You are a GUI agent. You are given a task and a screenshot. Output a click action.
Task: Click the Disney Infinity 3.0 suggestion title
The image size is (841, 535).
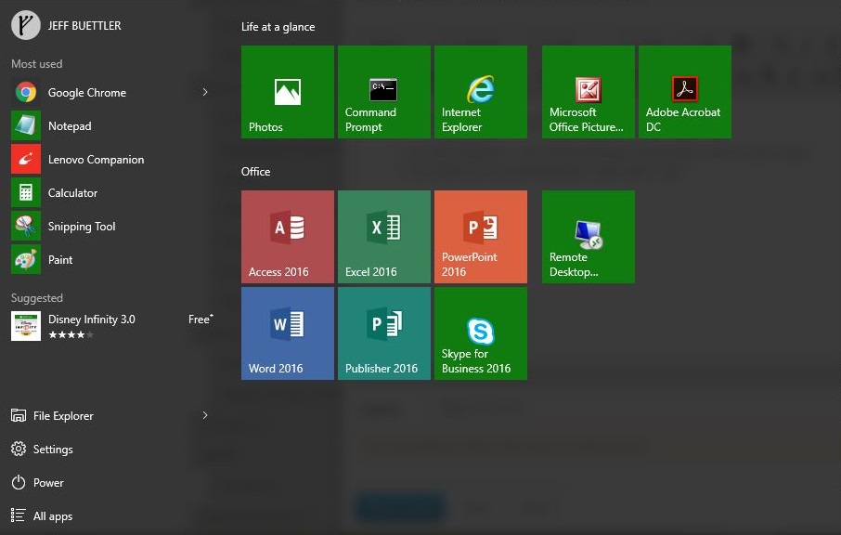92,320
